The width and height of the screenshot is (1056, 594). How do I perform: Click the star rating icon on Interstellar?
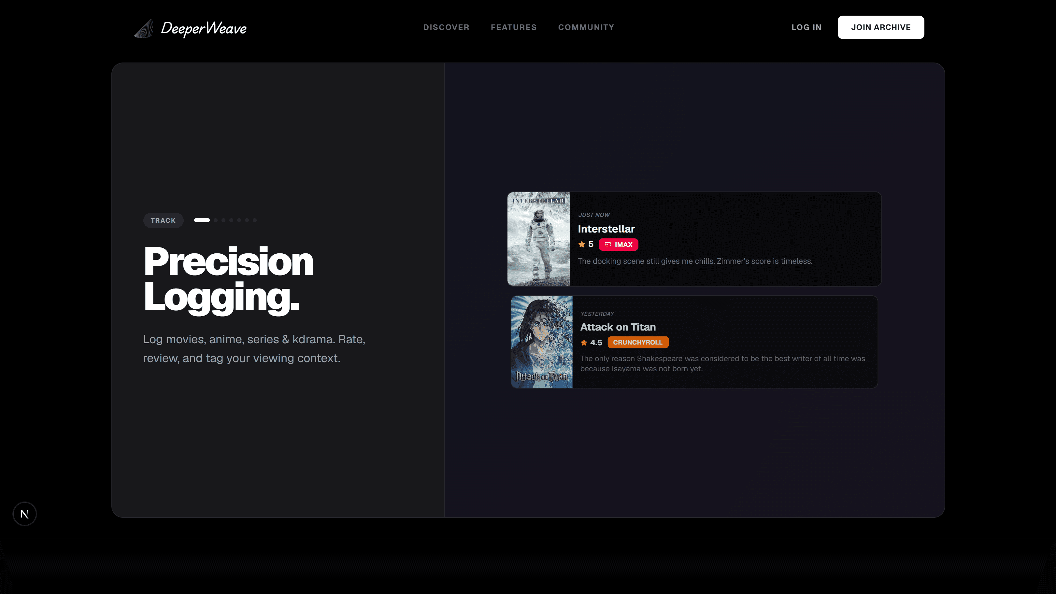point(582,244)
